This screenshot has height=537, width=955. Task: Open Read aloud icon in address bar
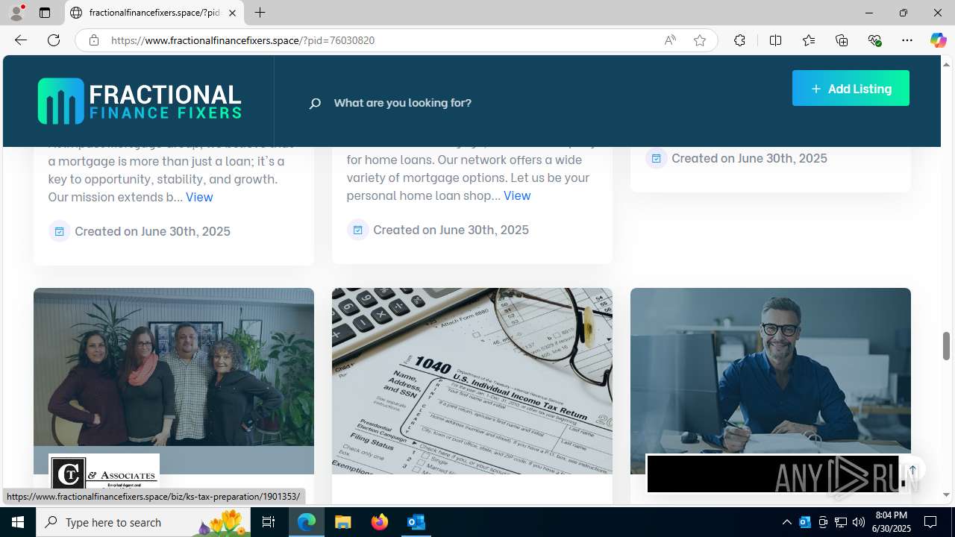[670, 40]
